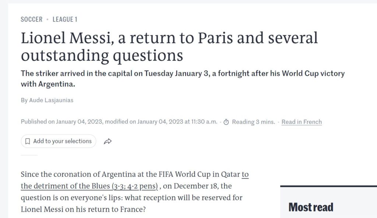Click the 'modified on' timestamp with 11:30 a.m.
The width and height of the screenshot is (377, 218).
click(161, 122)
